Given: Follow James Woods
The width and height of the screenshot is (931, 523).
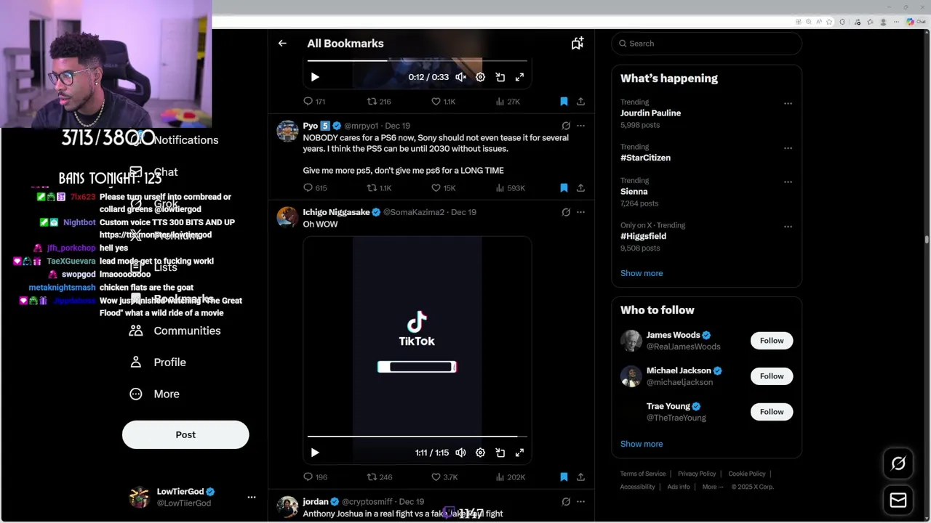Looking at the screenshot, I should coord(772,341).
